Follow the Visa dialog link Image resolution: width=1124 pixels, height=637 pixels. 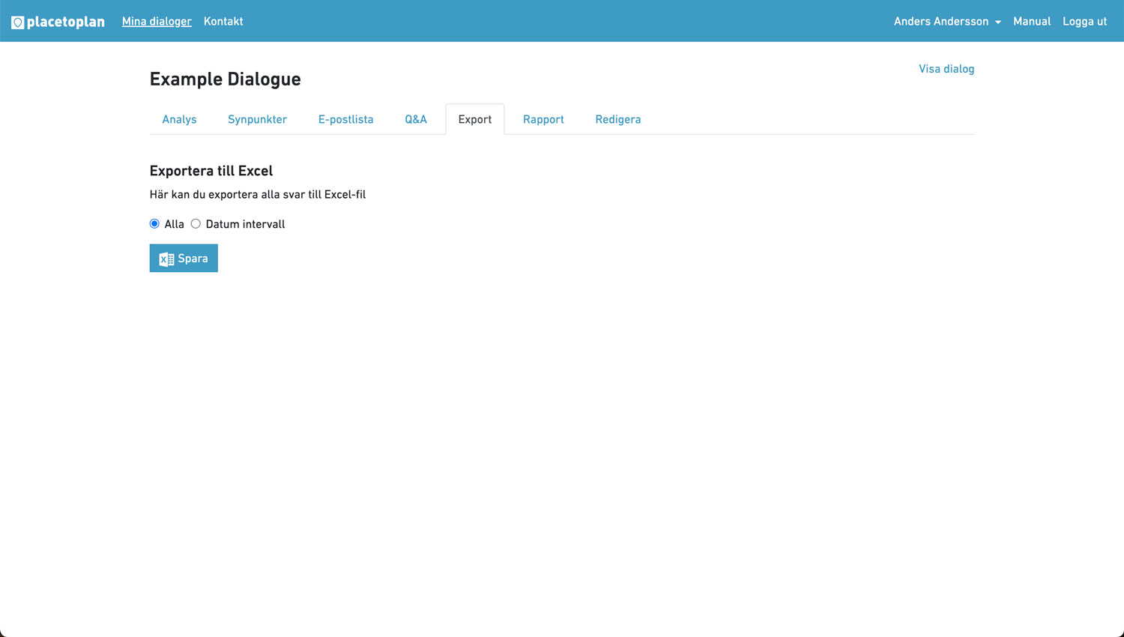[x=946, y=69]
